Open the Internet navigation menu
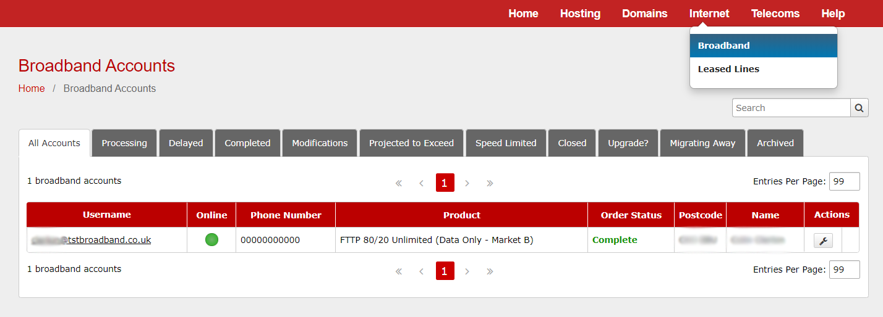883x317 pixels. 709,14
